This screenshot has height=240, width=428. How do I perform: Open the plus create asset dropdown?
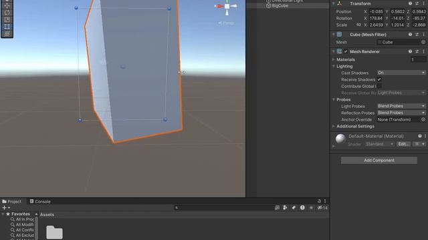(x=6, y=208)
